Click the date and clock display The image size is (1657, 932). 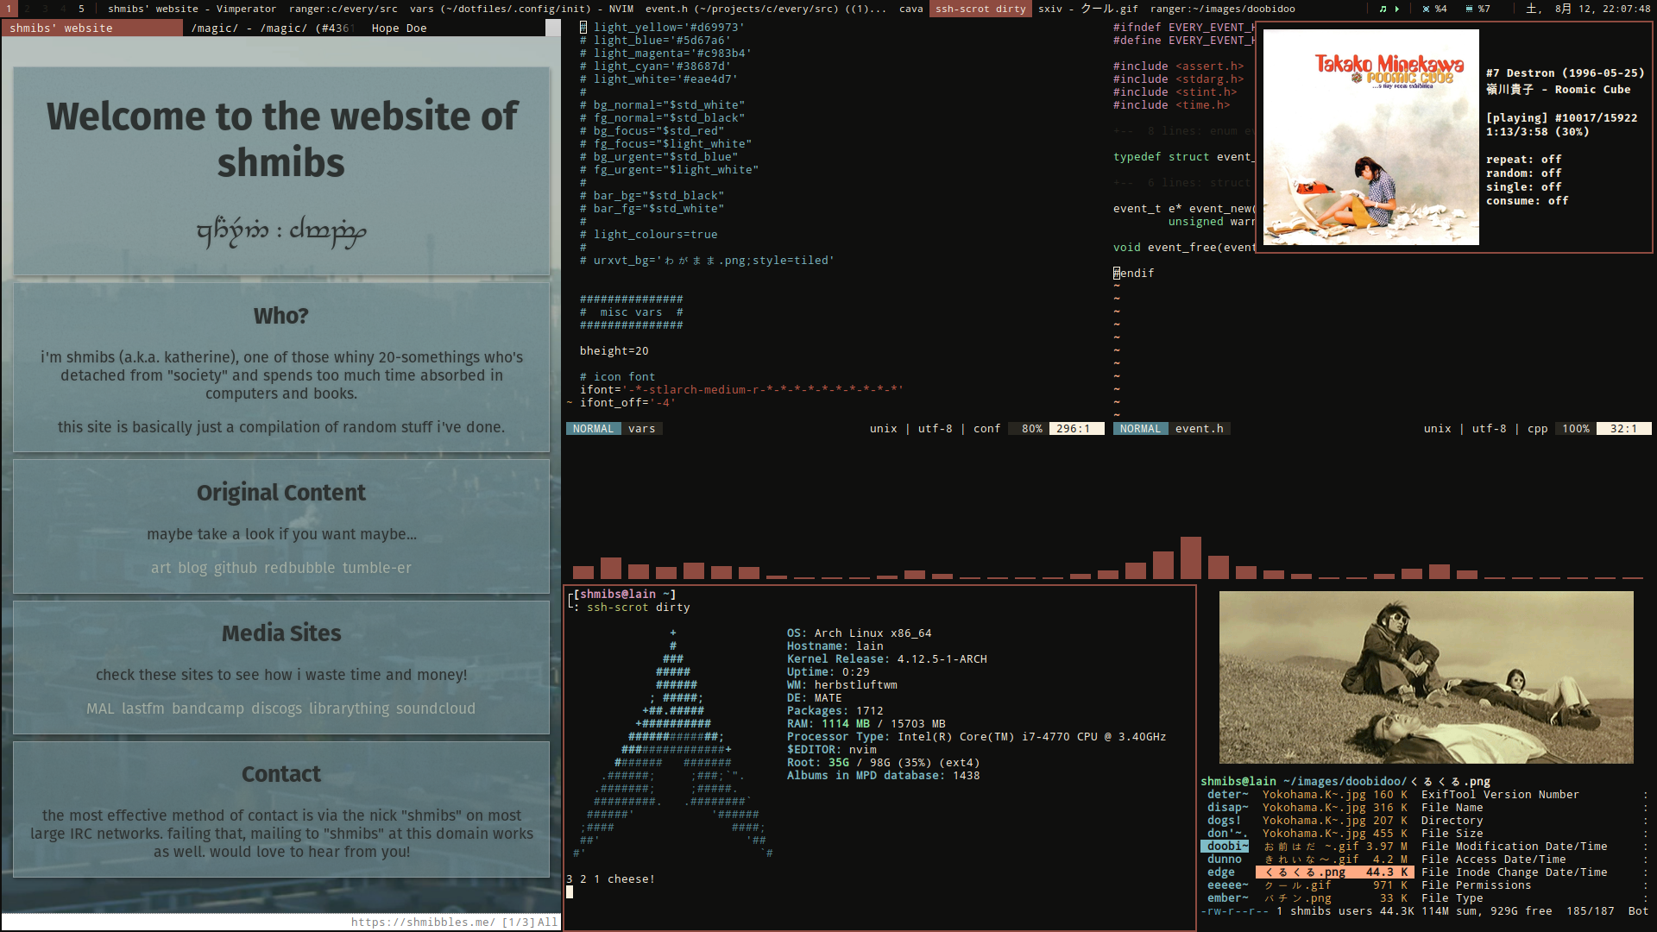point(1588,9)
